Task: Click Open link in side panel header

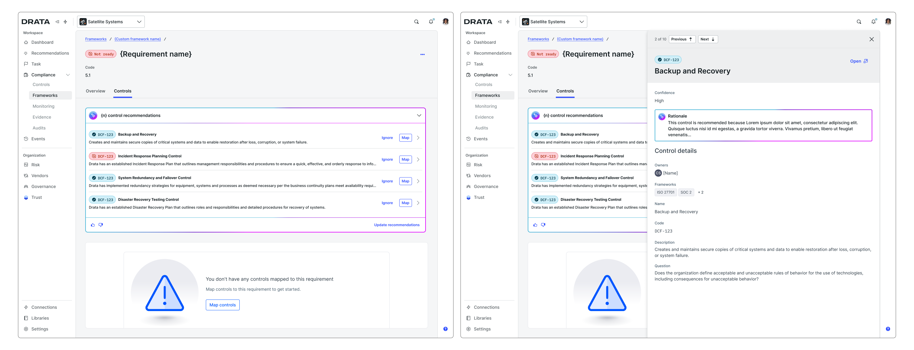Action: point(859,61)
